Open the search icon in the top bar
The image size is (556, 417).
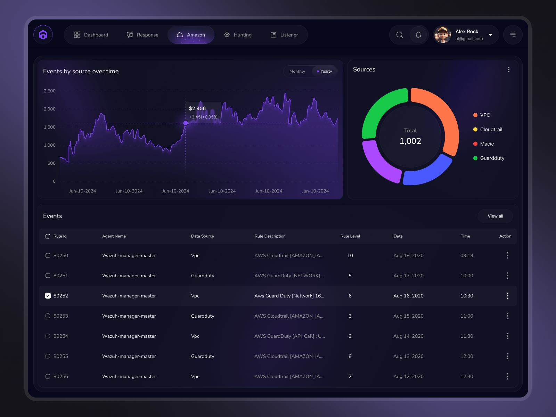click(x=399, y=35)
